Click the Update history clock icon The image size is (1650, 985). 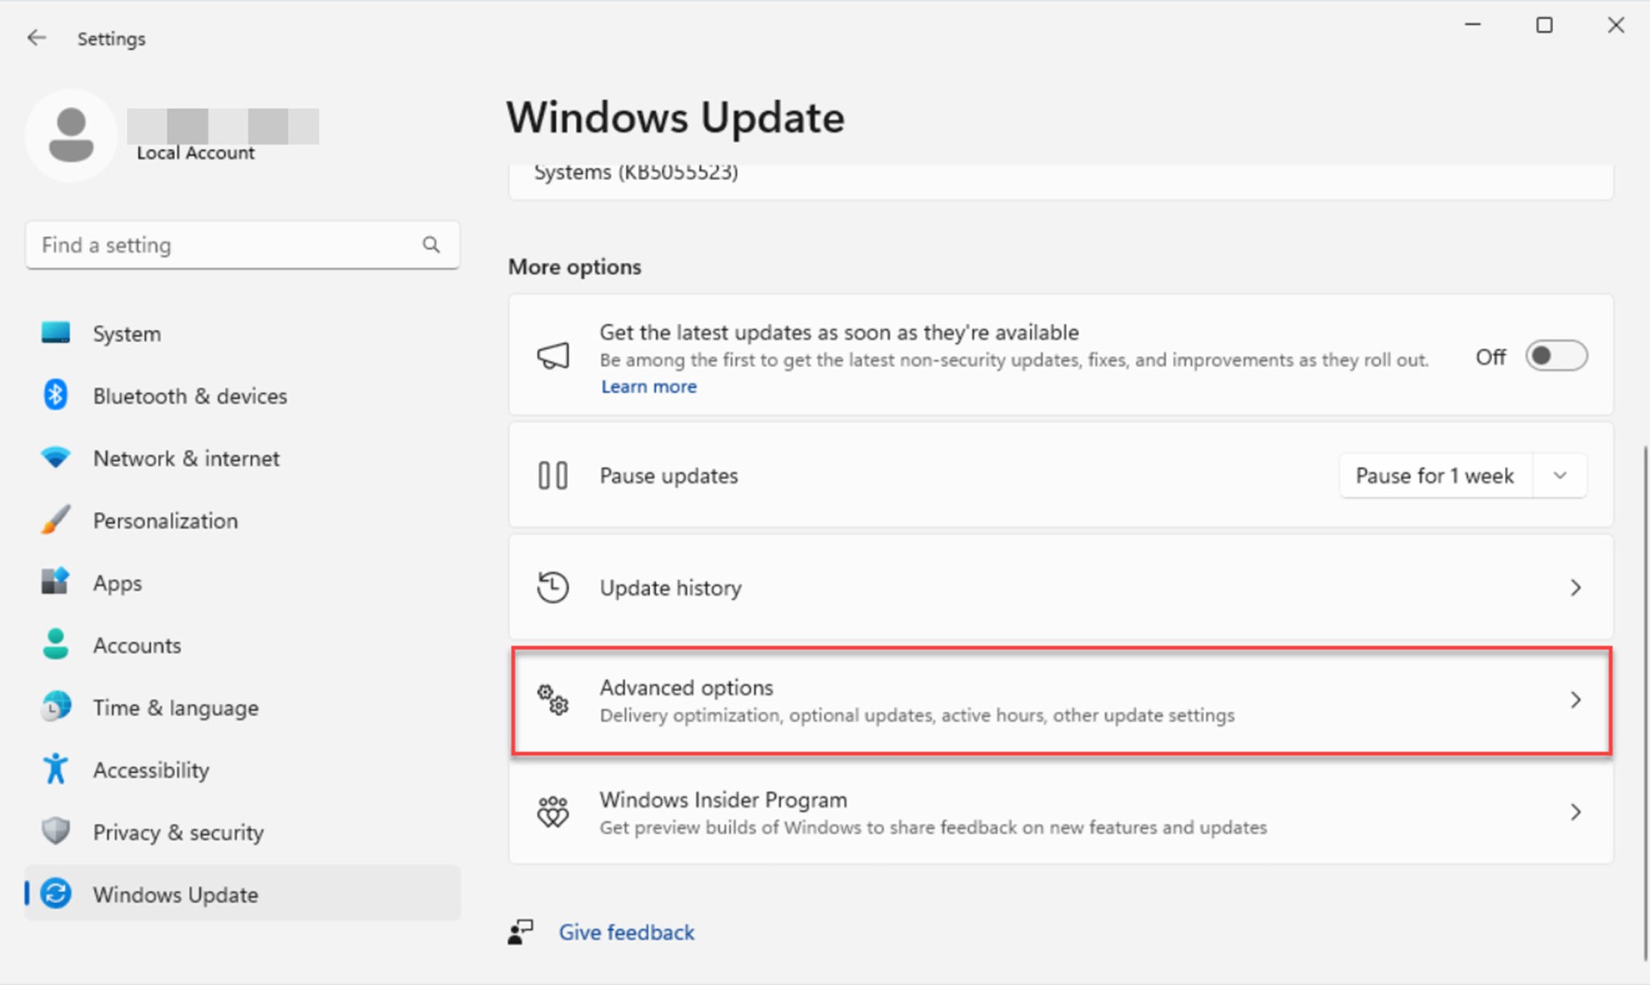click(553, 588)
